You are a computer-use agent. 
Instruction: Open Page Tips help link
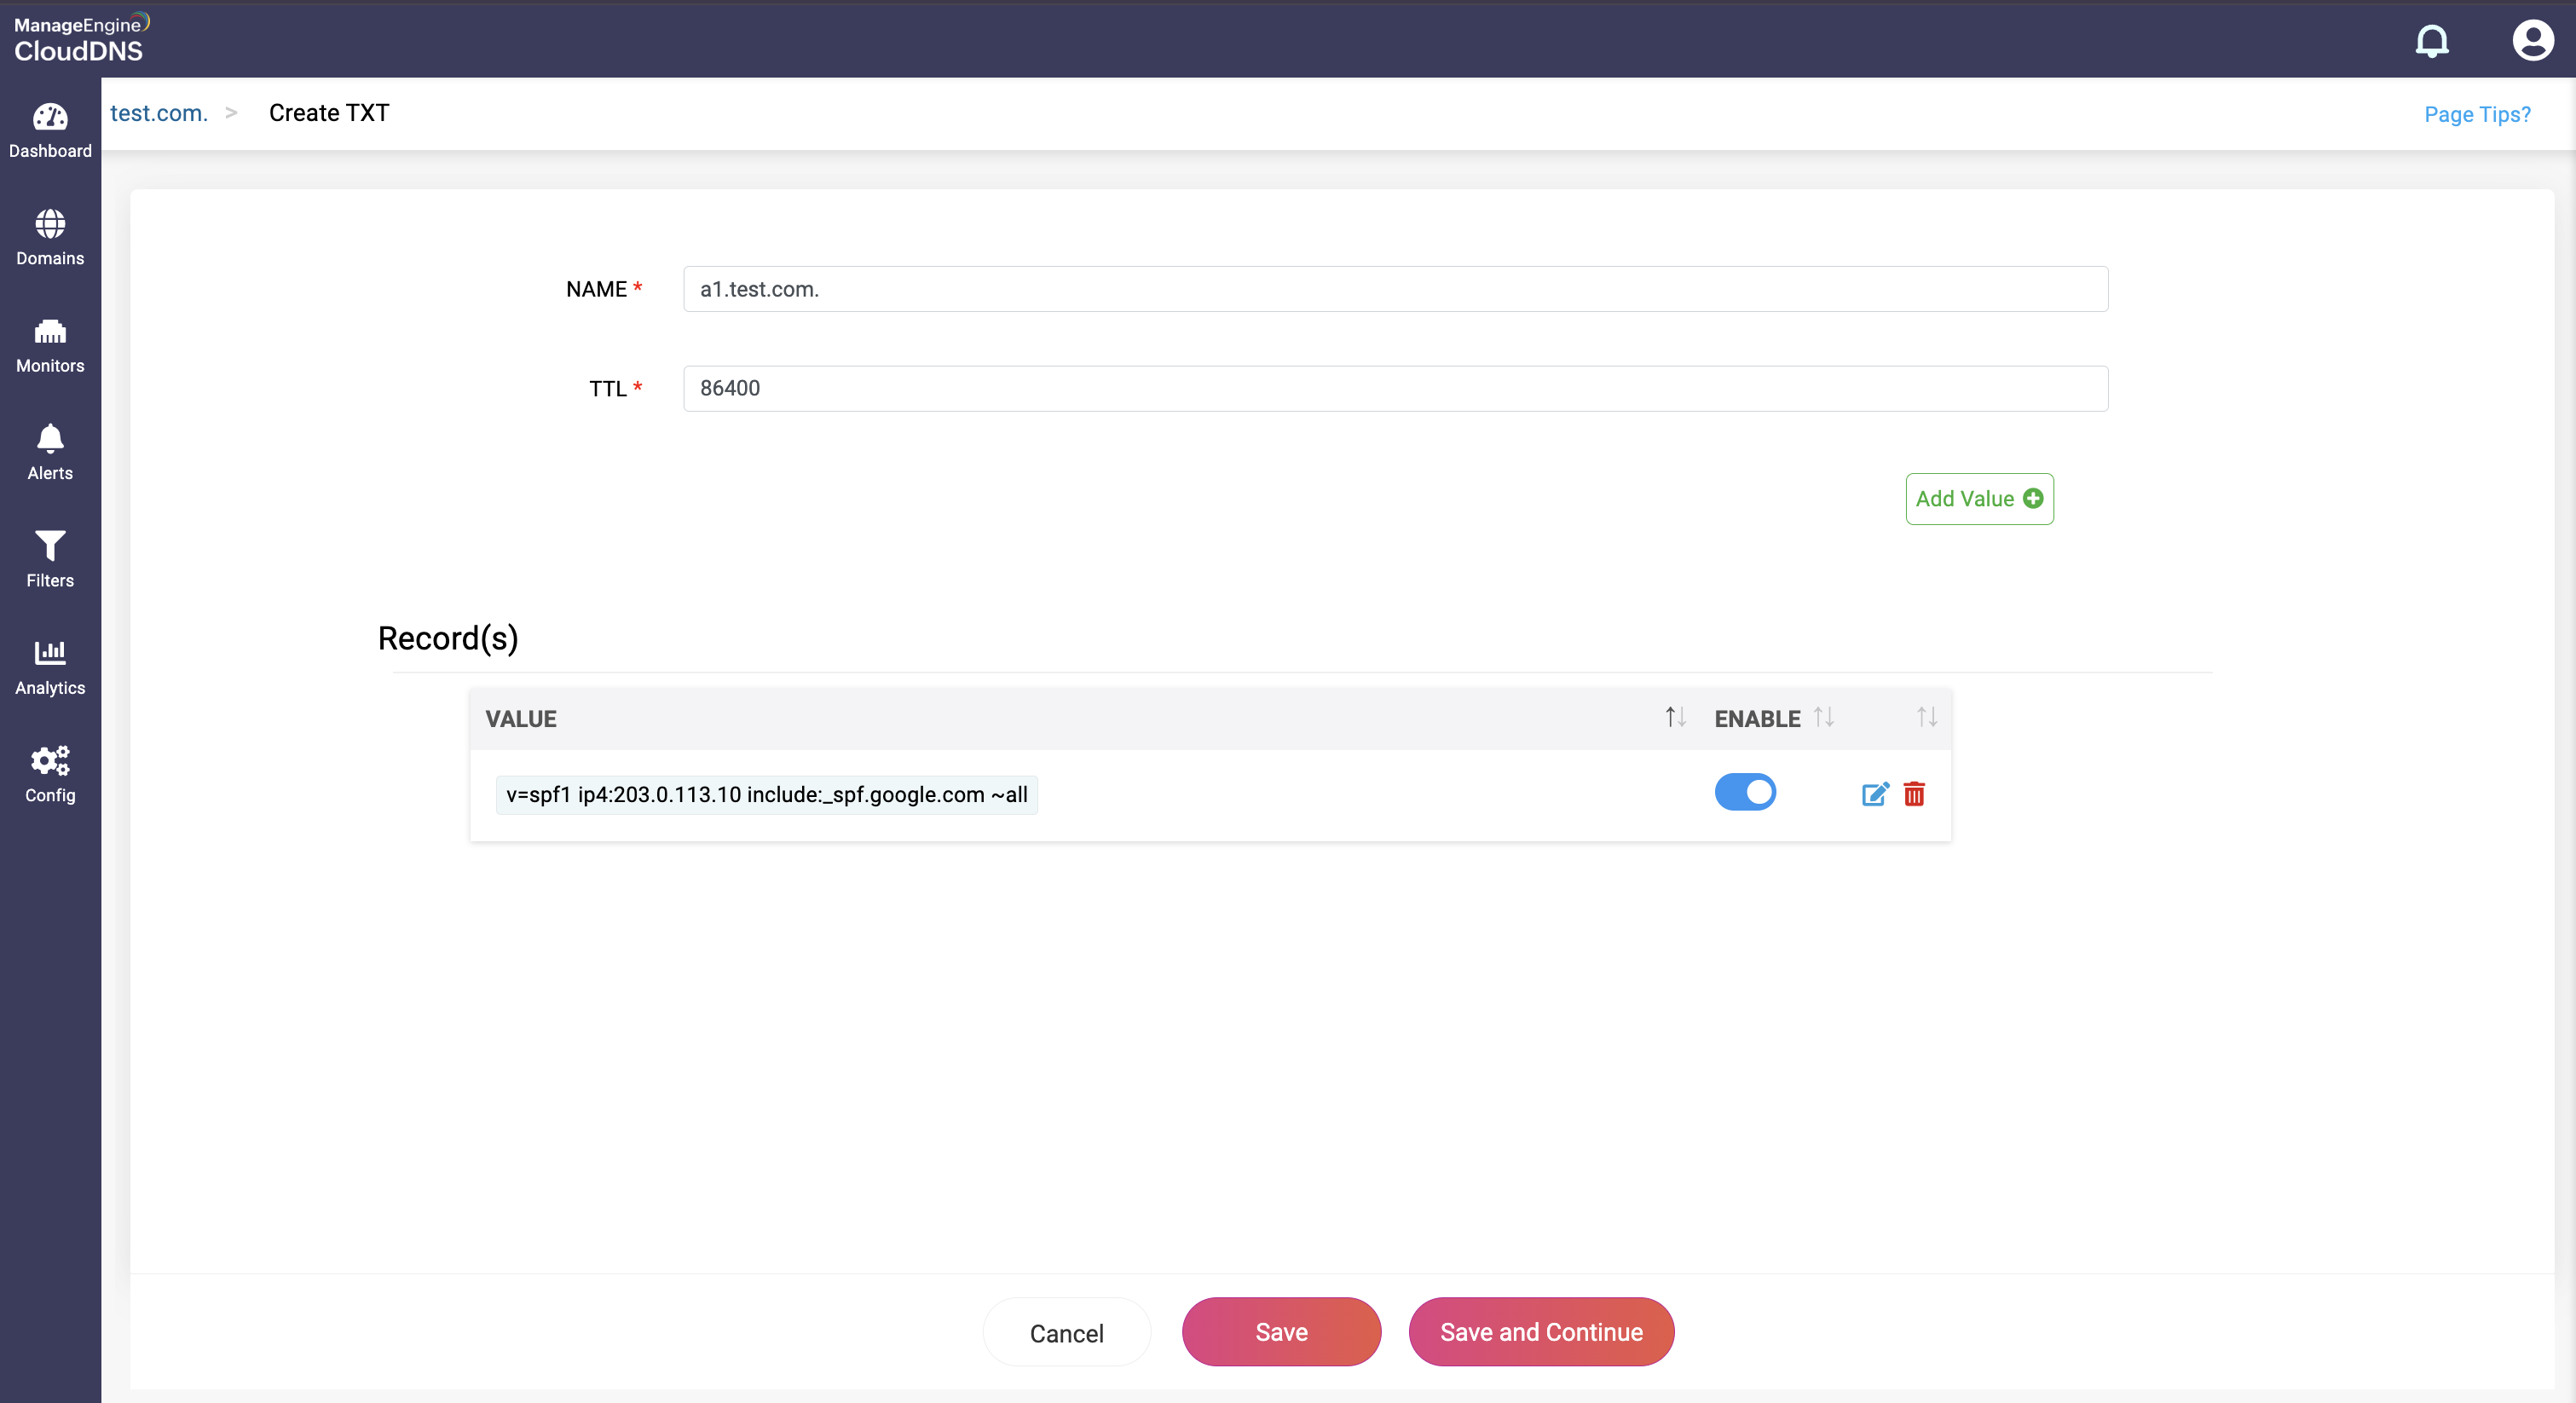(x=2477, y=114)
